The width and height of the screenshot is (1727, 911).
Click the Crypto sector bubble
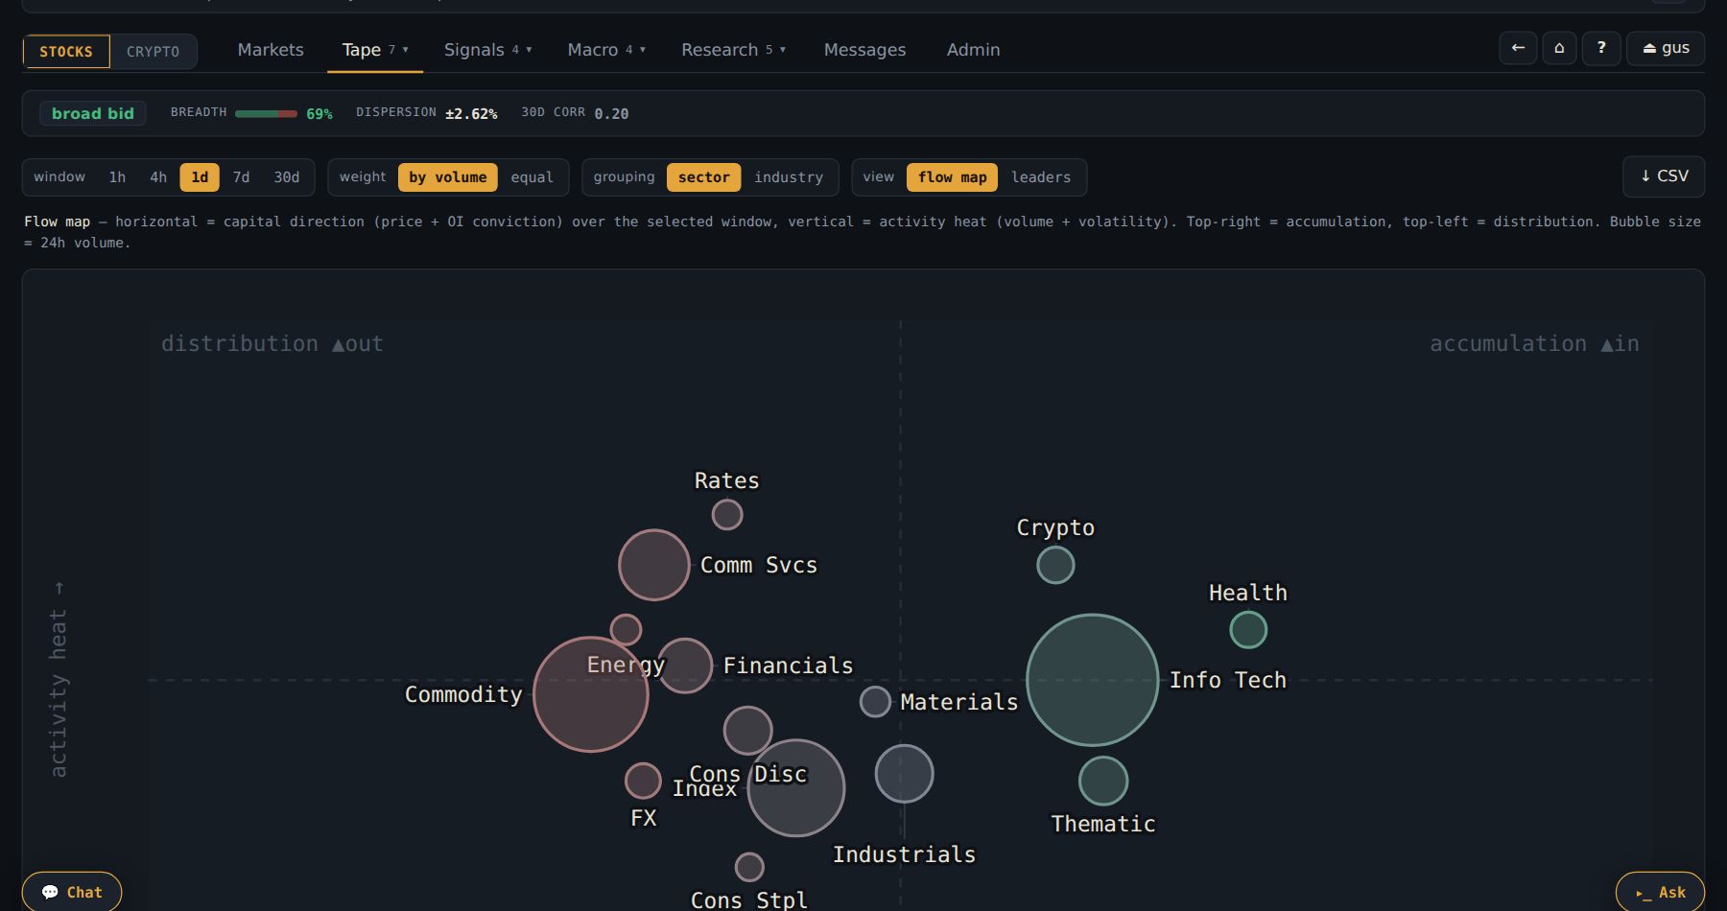(1055, 565)
